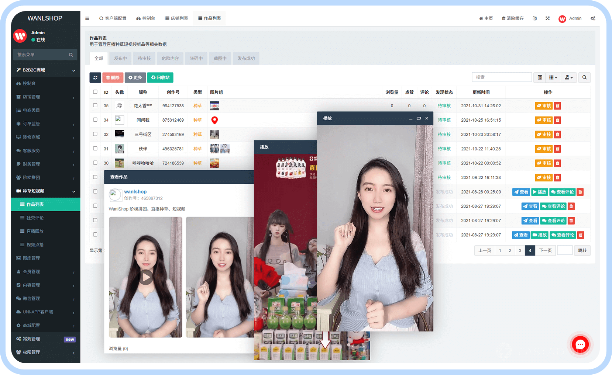
Task: Open the chat support bubble at bottom right
Action: click(x=580, y=344)
